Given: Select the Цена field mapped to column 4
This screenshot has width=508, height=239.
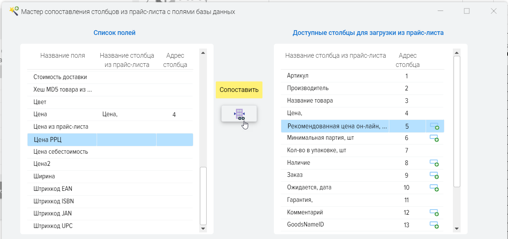Looking at the screenshot, I should coord(40,114).
